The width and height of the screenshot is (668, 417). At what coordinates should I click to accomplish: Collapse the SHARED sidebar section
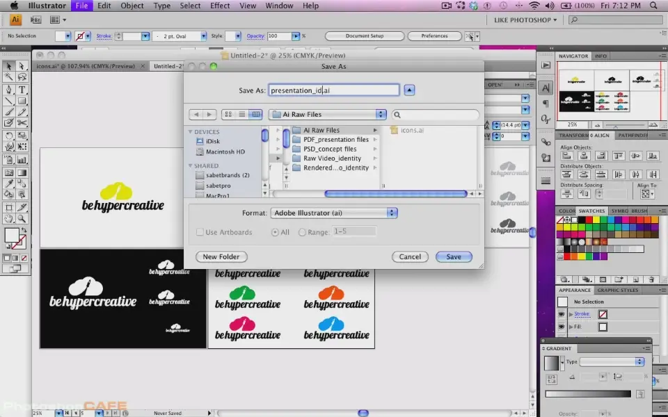(191, 165)
